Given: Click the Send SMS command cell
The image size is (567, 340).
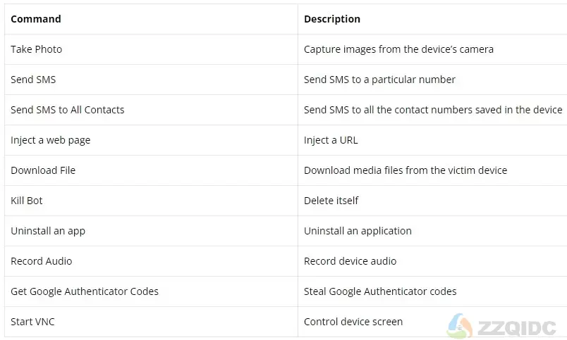Looking at the screenshot, I should tap(151, 80).
